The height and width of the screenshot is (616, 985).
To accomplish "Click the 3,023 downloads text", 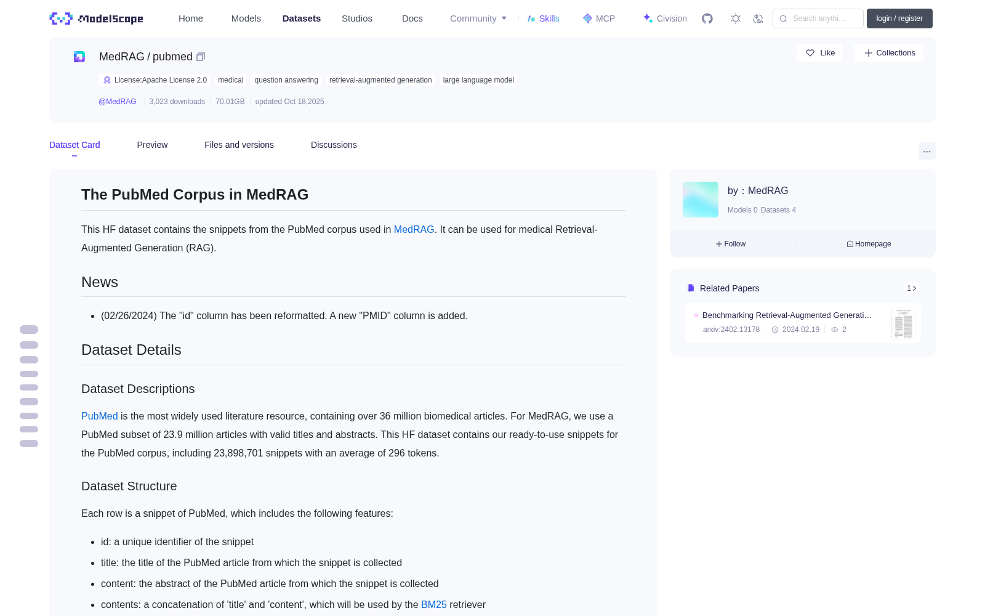I will pyautogui.click(x=177, y=102).
